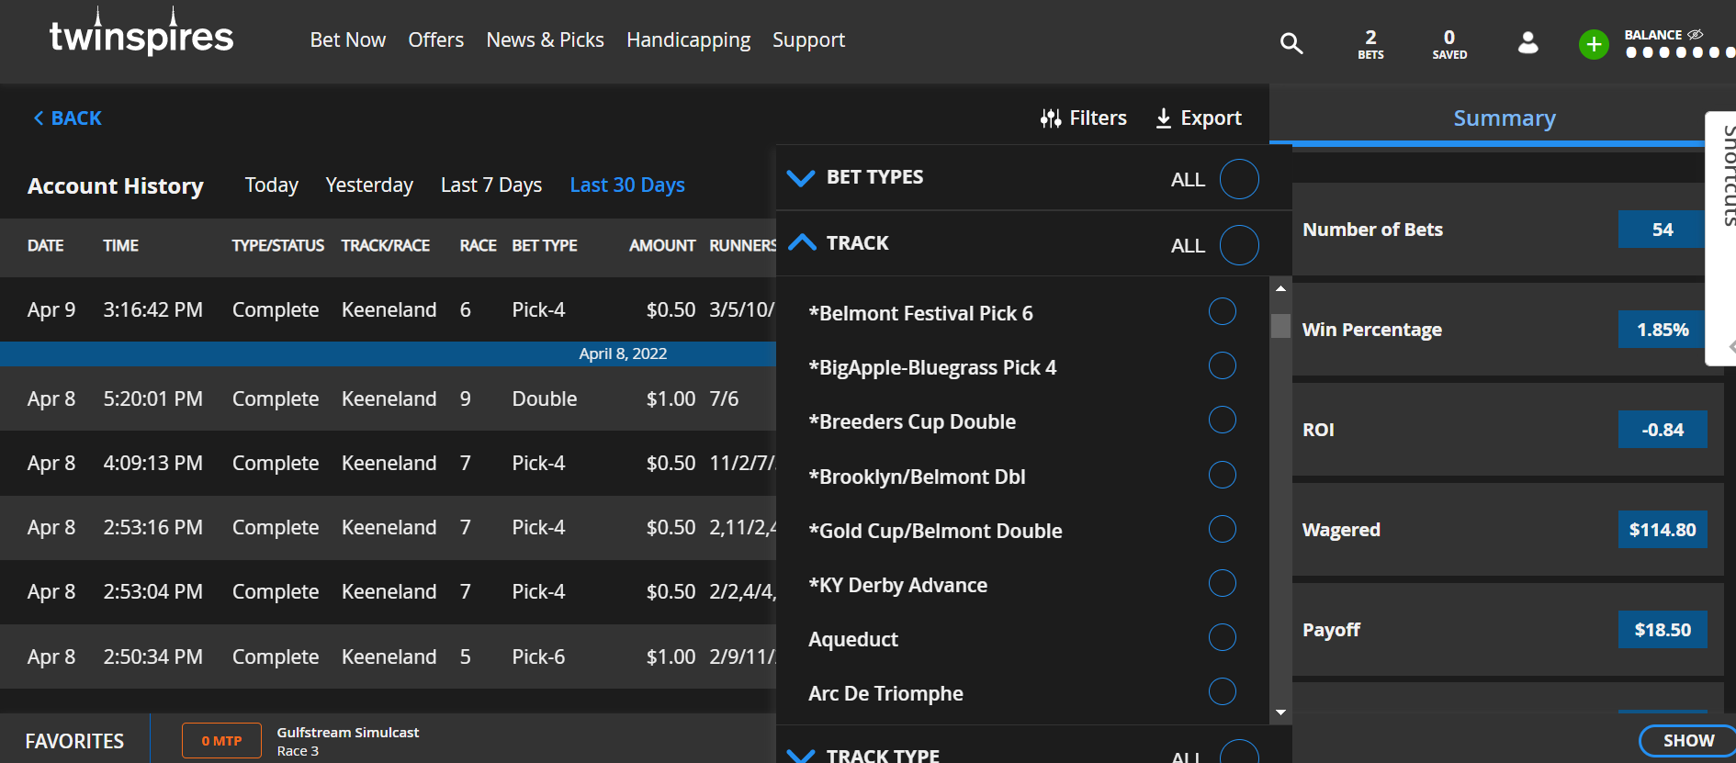1736x763 pixels.
Task: Open the Apr 8 2:50:34 PM Pick-6 row
Action: tap(388, 656)
